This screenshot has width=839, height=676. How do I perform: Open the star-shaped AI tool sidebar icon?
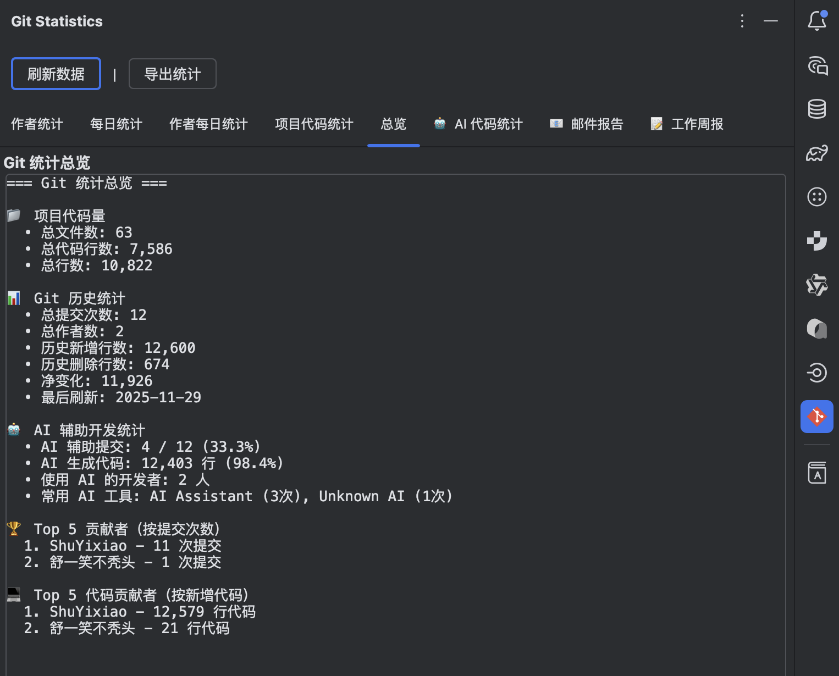click(817, 285)
